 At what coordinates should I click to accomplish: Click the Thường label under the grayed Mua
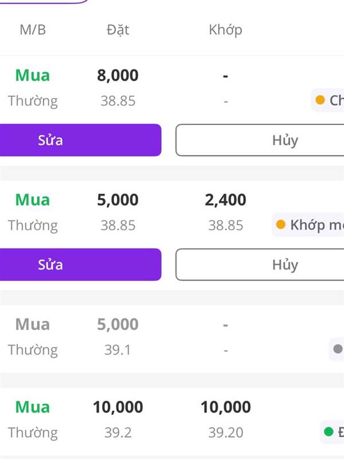33,349
